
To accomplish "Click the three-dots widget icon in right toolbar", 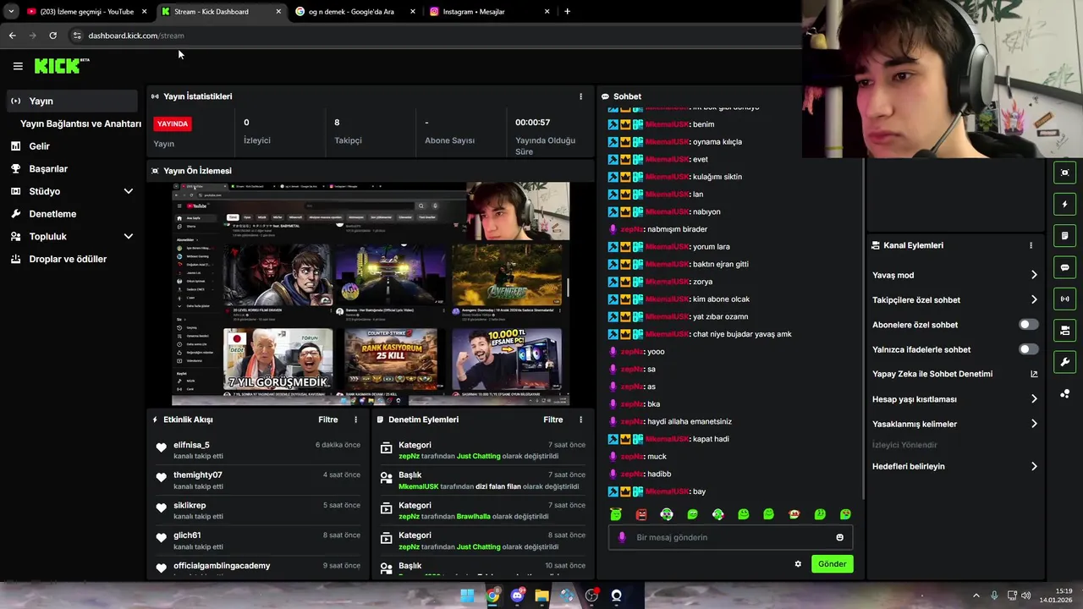I will [1065, 394].
